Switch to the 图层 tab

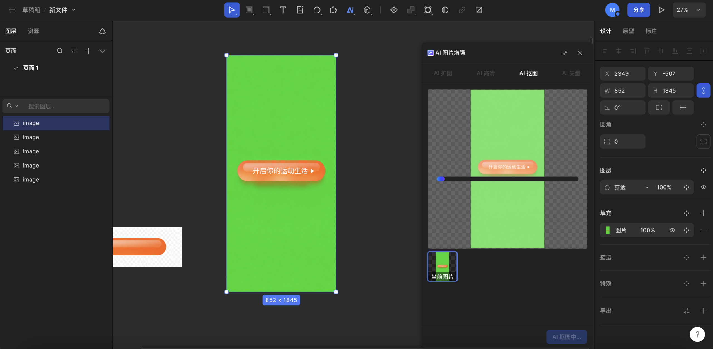(11, 31)
